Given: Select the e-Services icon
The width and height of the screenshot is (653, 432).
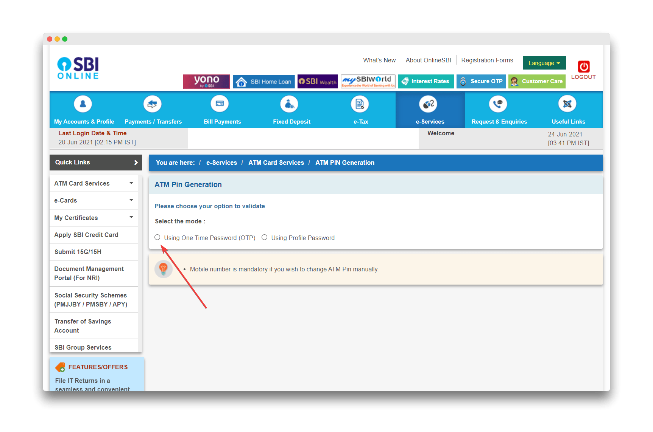Looking at the screenshot, I should (x=430, y=110).
